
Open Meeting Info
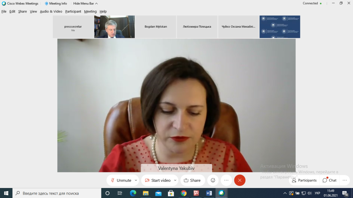56,3
